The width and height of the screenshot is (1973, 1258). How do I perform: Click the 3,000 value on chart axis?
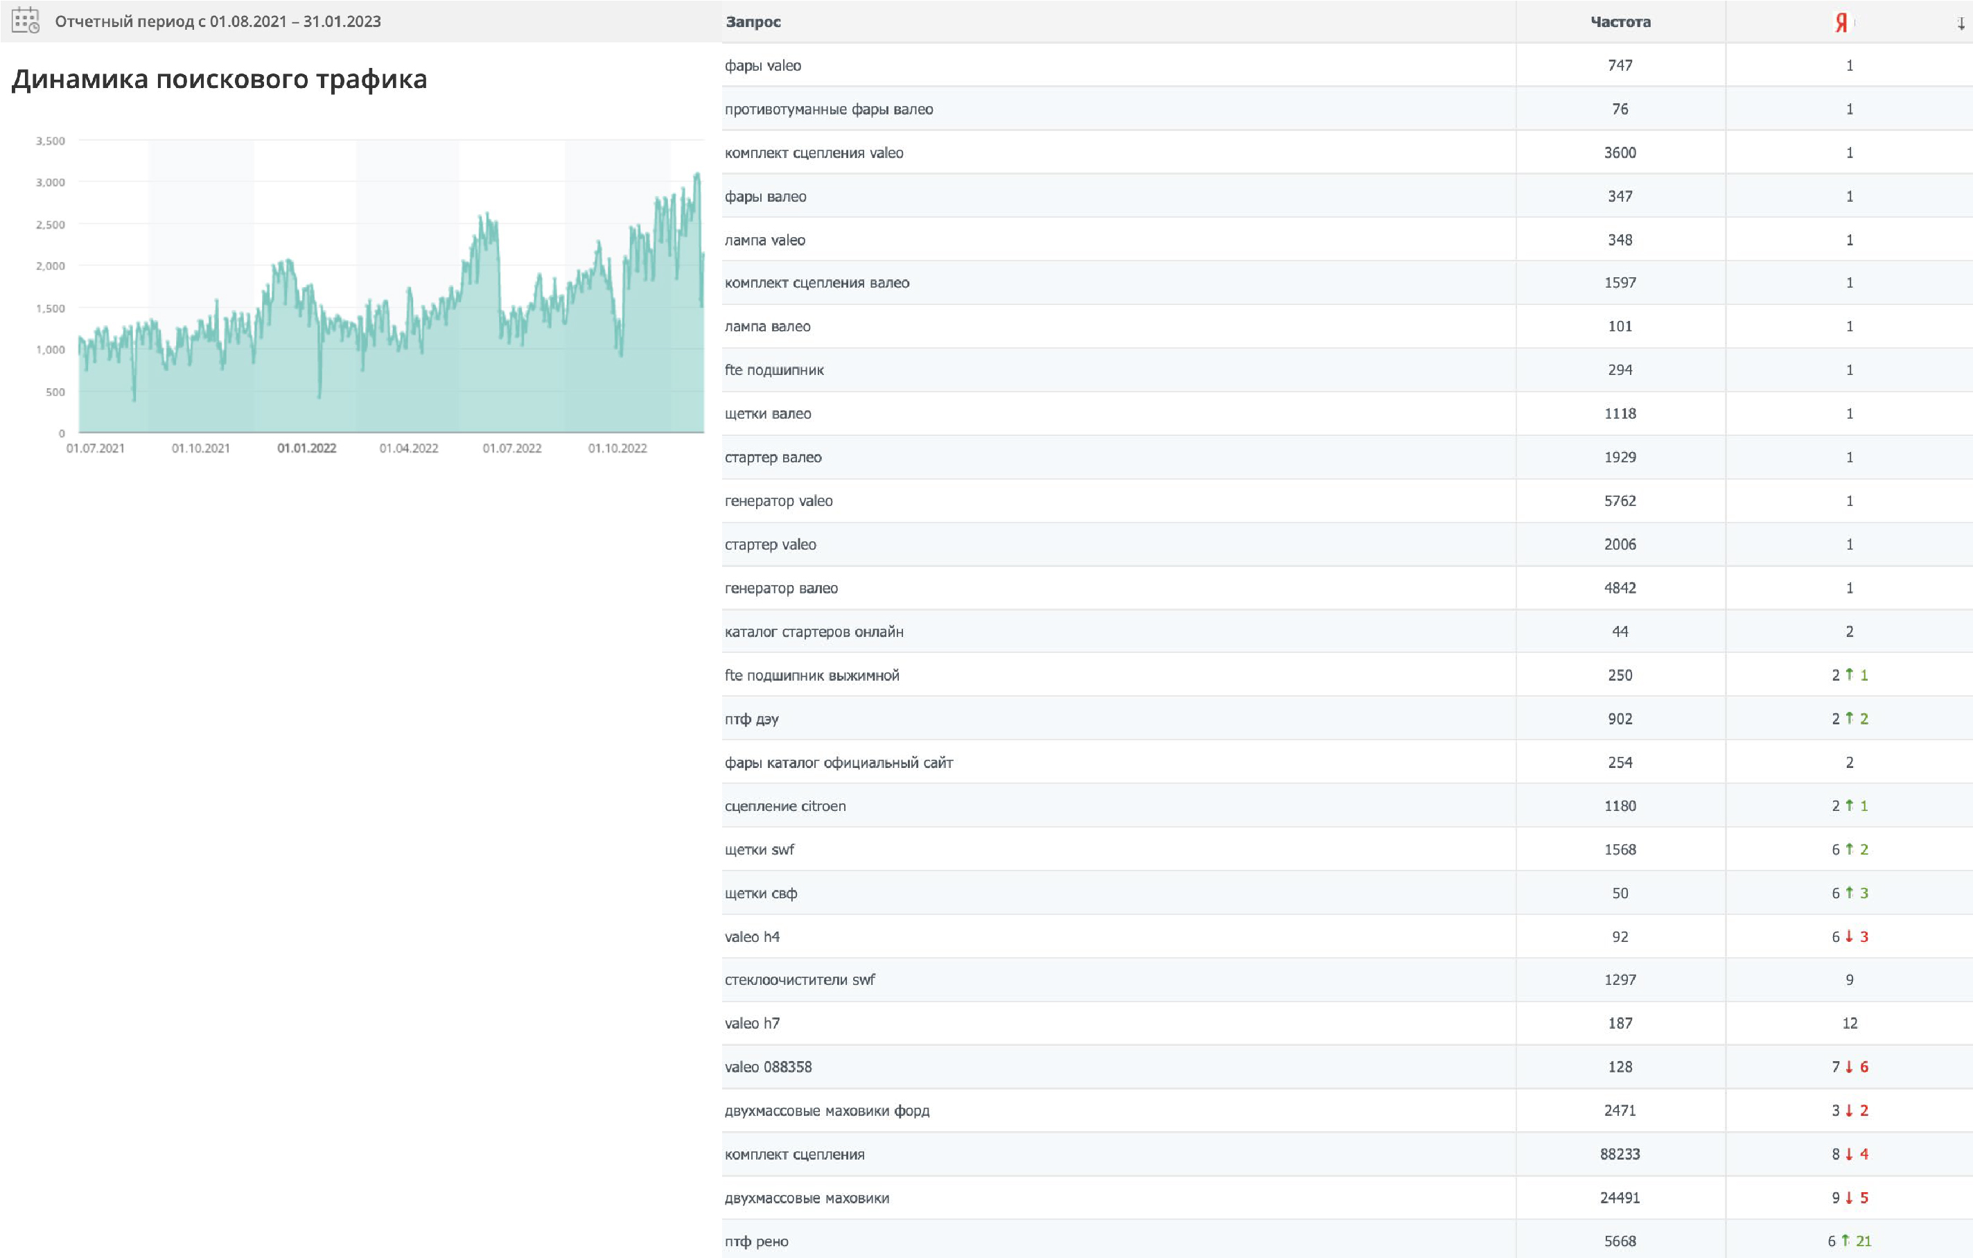[50, 182]
